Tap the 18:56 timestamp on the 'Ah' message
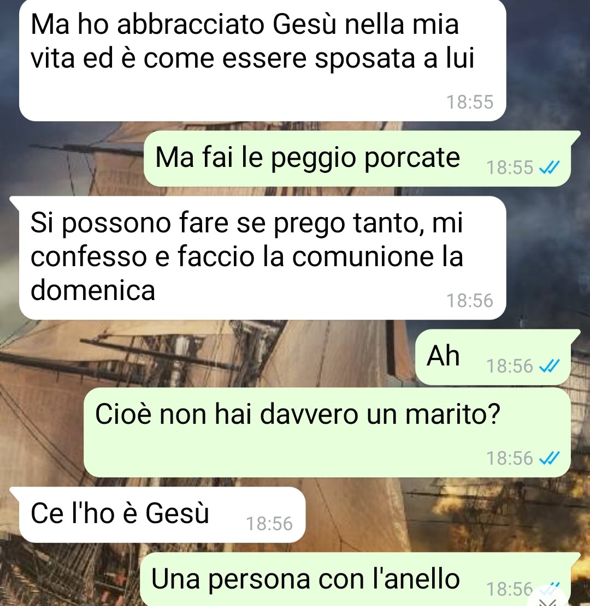590x606 pixels. [510, 365]
